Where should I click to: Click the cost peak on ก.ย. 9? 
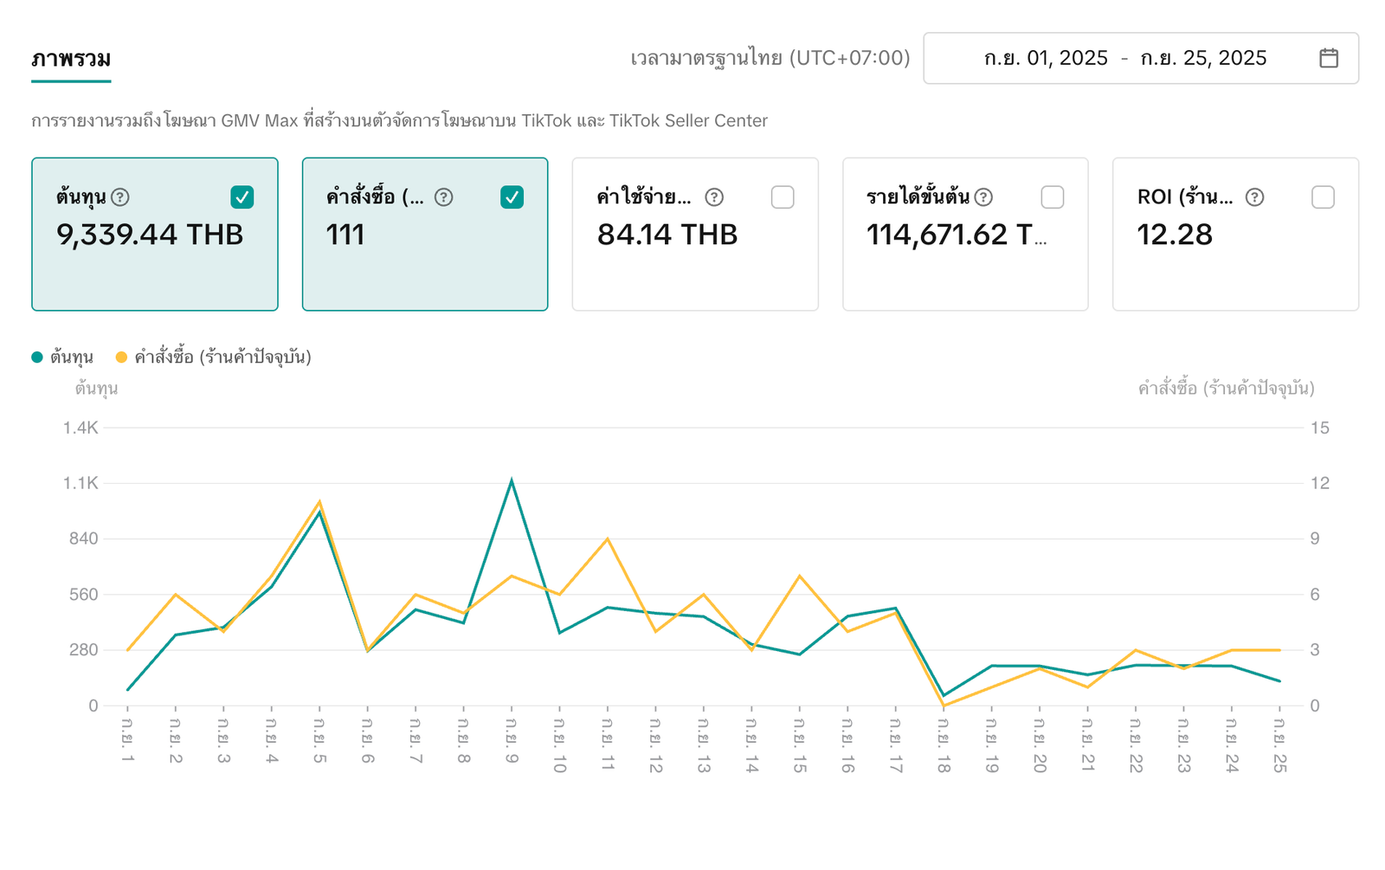[512, 480]
